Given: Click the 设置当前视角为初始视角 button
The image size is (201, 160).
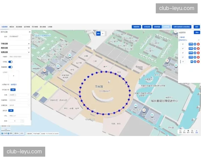Looking at the screenshot, I should 182,27.
